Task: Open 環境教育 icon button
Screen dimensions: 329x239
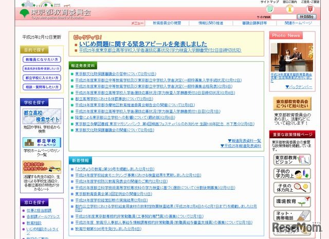Action: (x=292, y=201)
